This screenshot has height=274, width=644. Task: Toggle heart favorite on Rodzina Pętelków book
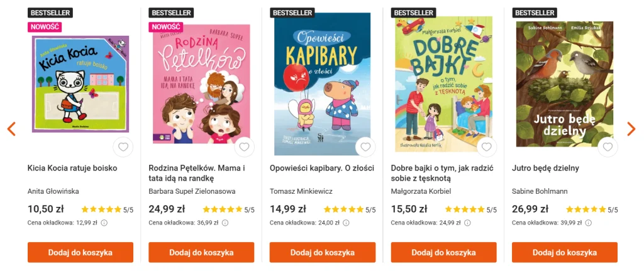tap(245, 147)
